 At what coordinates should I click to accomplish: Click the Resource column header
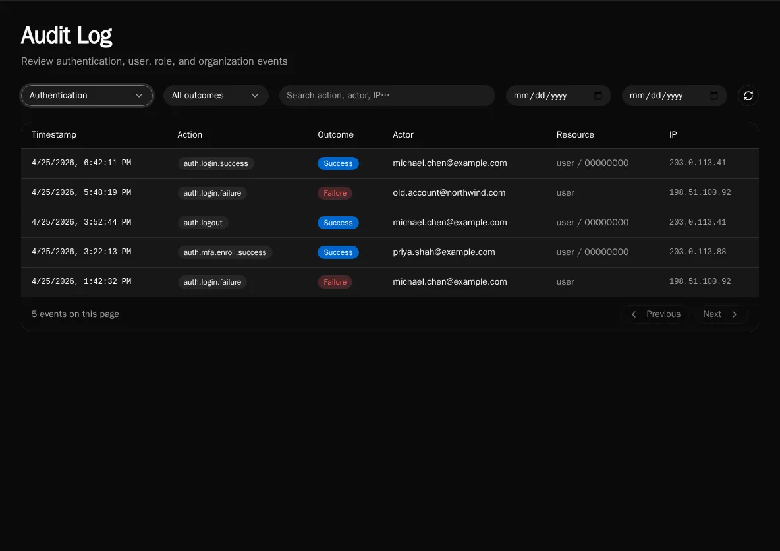coord(575,135)
